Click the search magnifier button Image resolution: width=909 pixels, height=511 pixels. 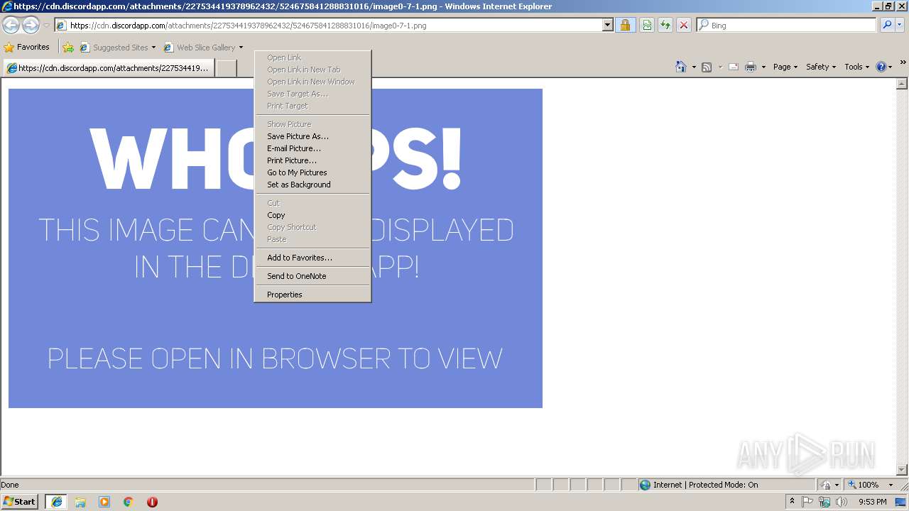tap(887, 25)
